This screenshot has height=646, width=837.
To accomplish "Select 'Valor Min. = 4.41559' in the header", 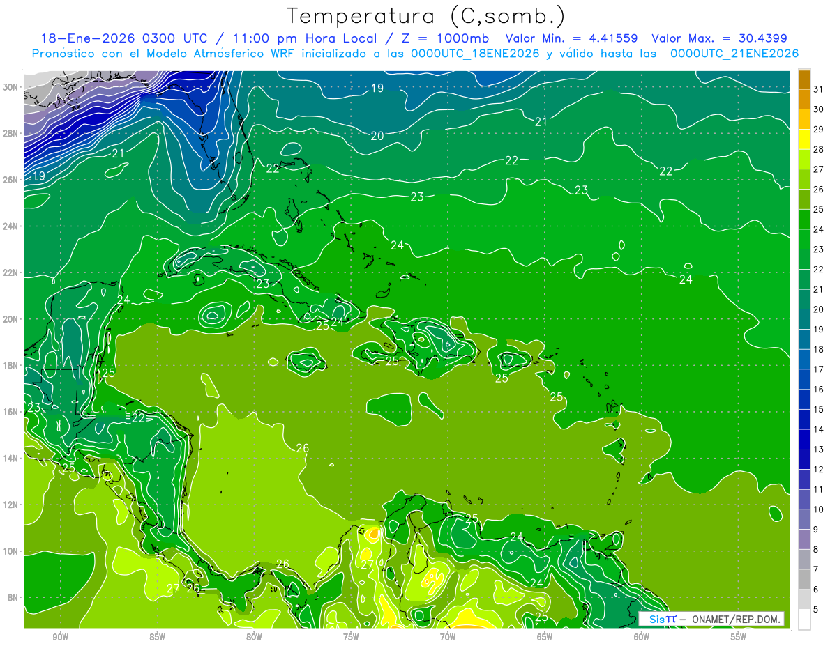I will tap(572, 38).
